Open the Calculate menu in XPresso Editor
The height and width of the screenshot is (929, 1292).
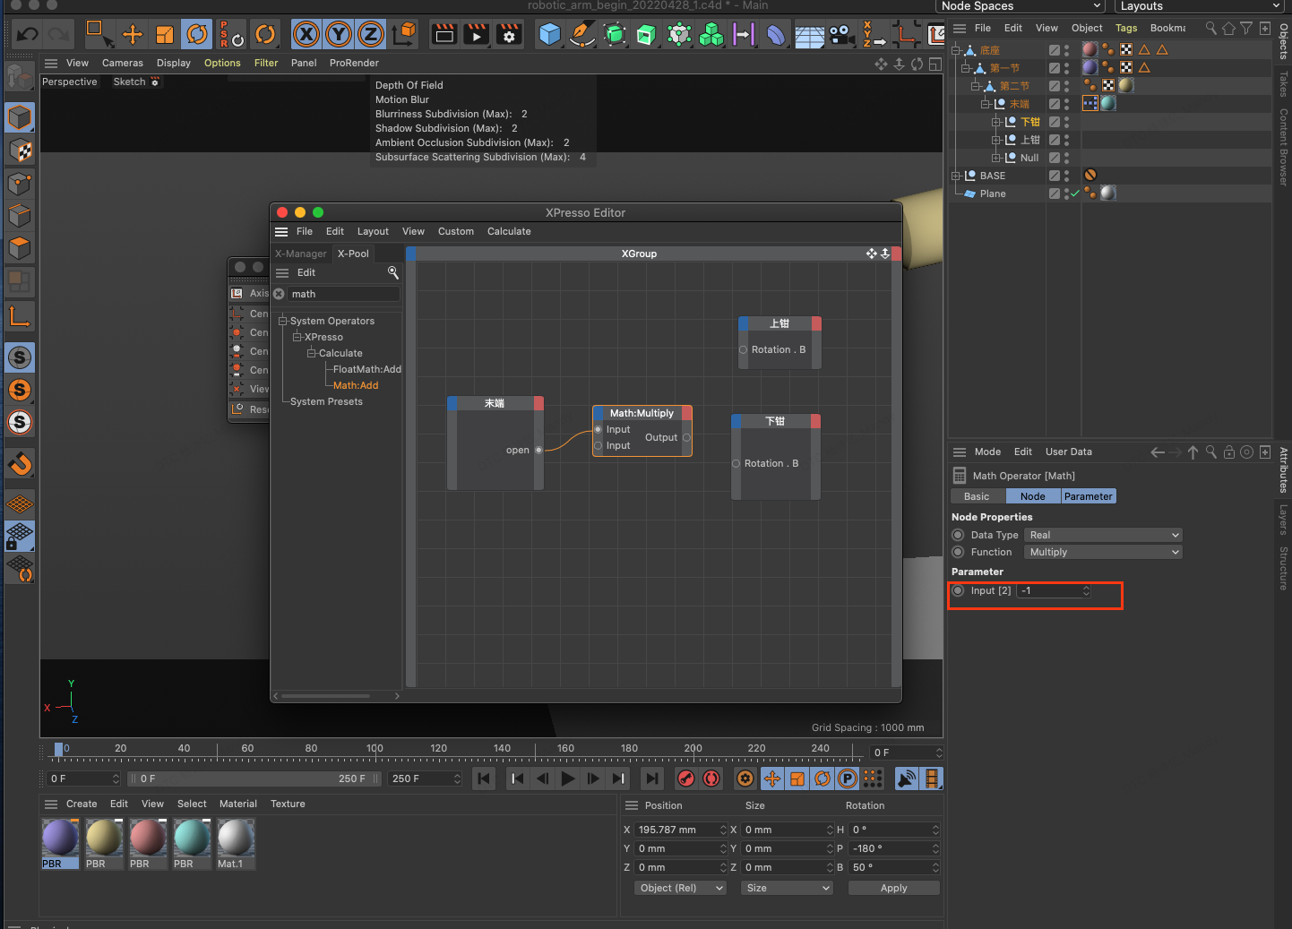pos(509,231)
